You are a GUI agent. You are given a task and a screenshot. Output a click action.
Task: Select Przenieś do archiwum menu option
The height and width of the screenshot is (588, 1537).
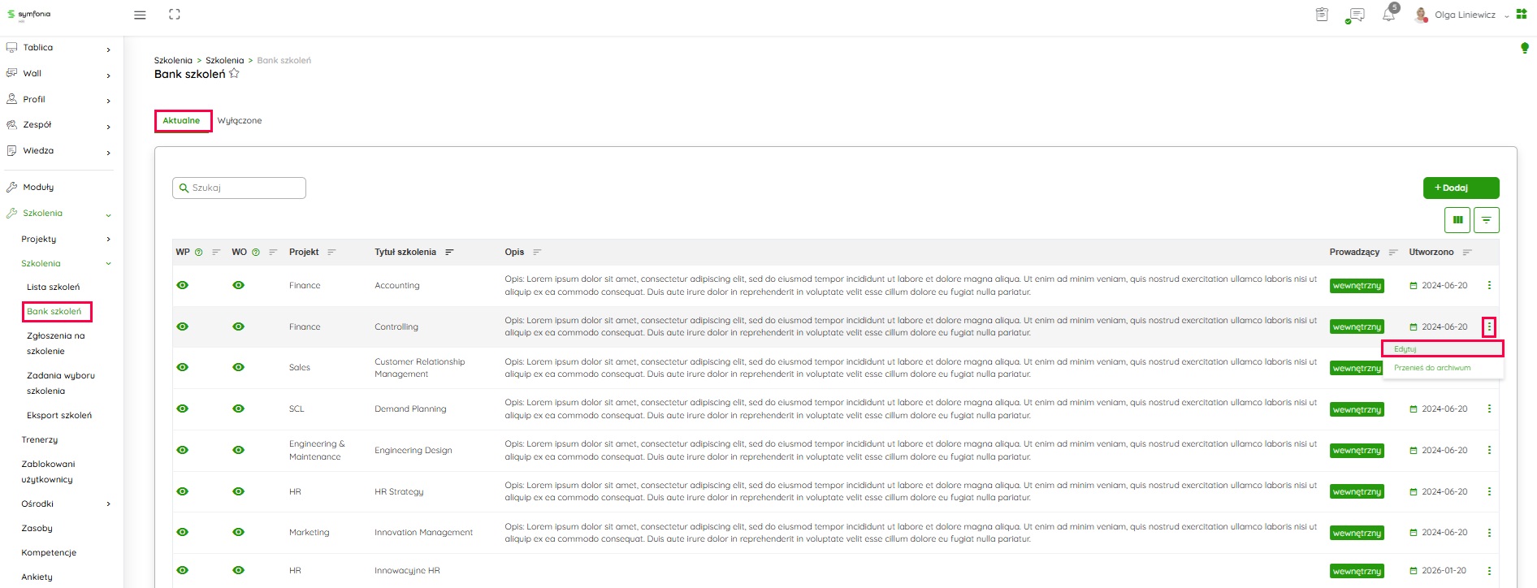(x=1431, y=368)
